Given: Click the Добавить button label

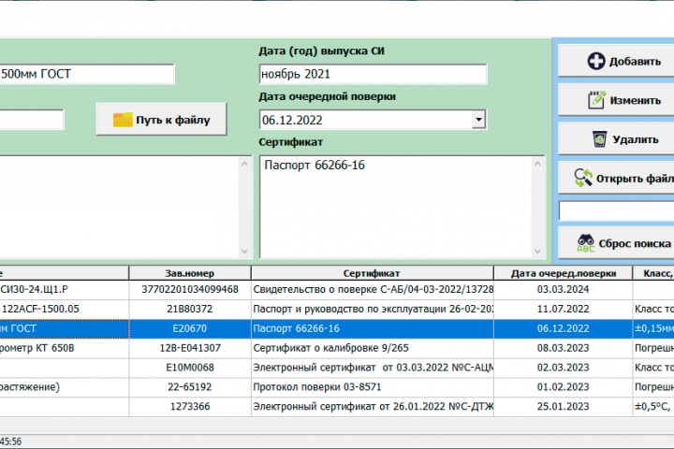Looking at the screenshot, I should click(x=635, y=62).
